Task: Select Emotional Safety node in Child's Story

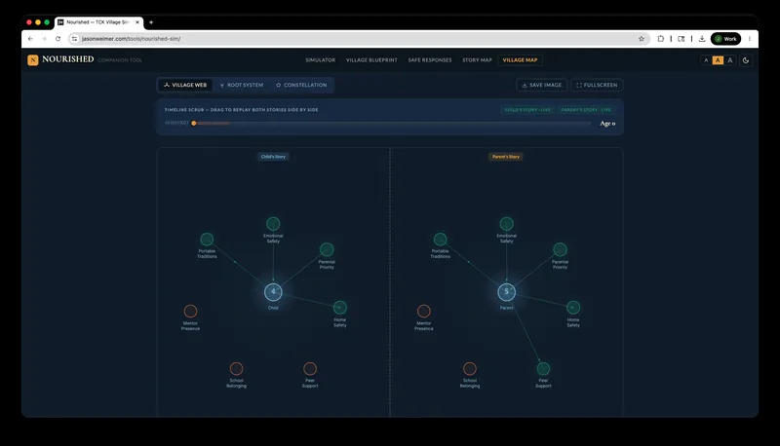Action: point(273,224)
